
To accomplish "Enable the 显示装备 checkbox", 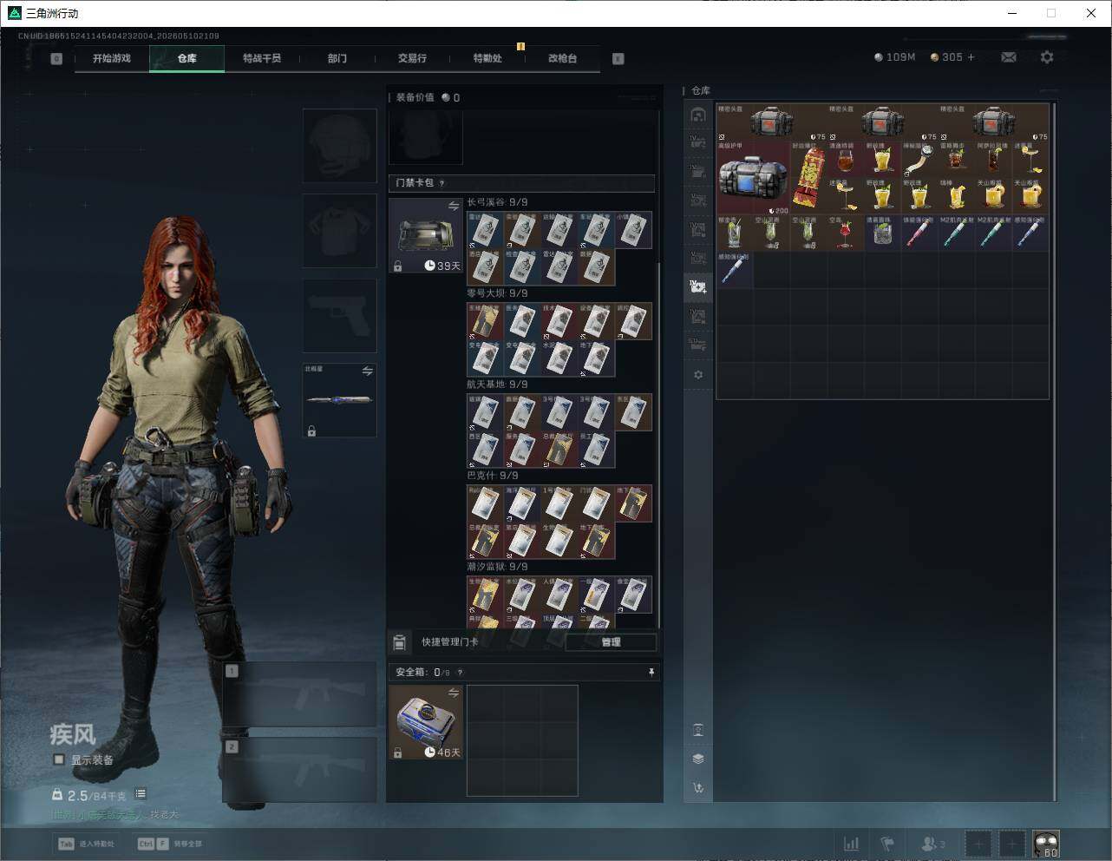I will [x=59, y=759].
